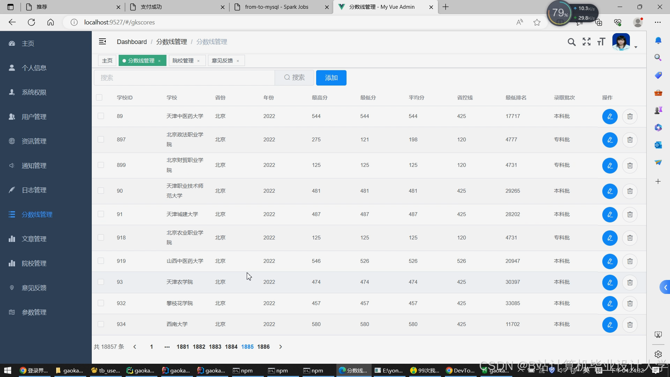Open 院校管理 in the sidebar

[x=34, y=263]
